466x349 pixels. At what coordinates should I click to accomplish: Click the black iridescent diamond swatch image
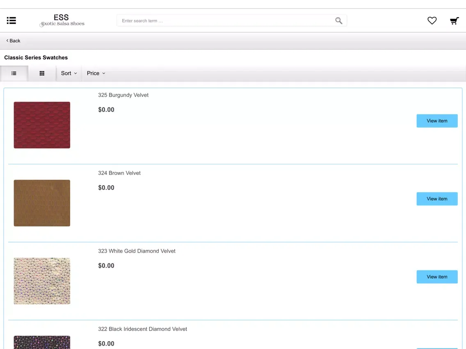pos(42,342)
